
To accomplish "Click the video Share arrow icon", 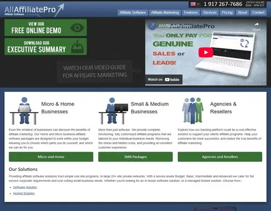I will (256, 24).
